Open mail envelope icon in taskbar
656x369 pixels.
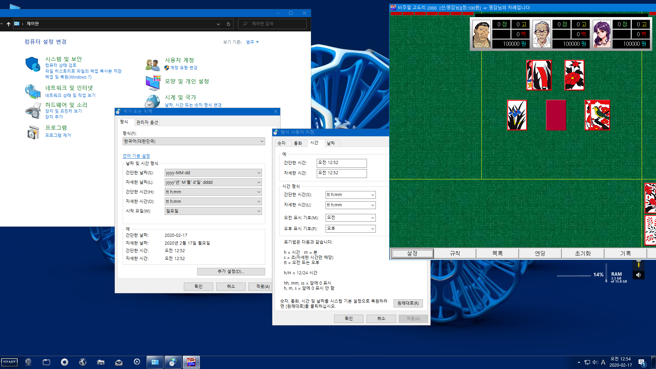(x=119, y=362)
